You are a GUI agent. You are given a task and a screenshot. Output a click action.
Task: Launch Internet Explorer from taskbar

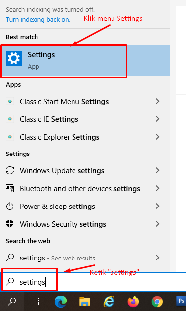click(109, 302)
